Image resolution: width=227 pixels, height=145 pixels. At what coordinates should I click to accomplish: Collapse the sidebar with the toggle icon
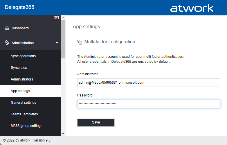[56, 18]
